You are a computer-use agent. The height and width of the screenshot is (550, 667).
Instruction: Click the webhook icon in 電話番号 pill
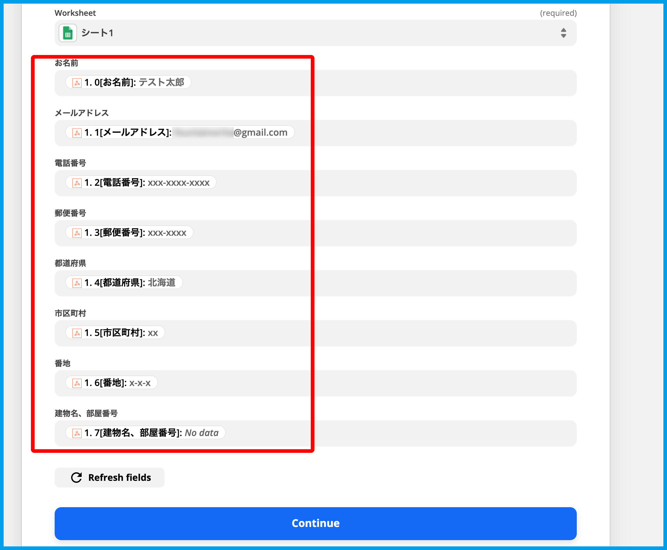pyautogui.click(x=77, y=183)
